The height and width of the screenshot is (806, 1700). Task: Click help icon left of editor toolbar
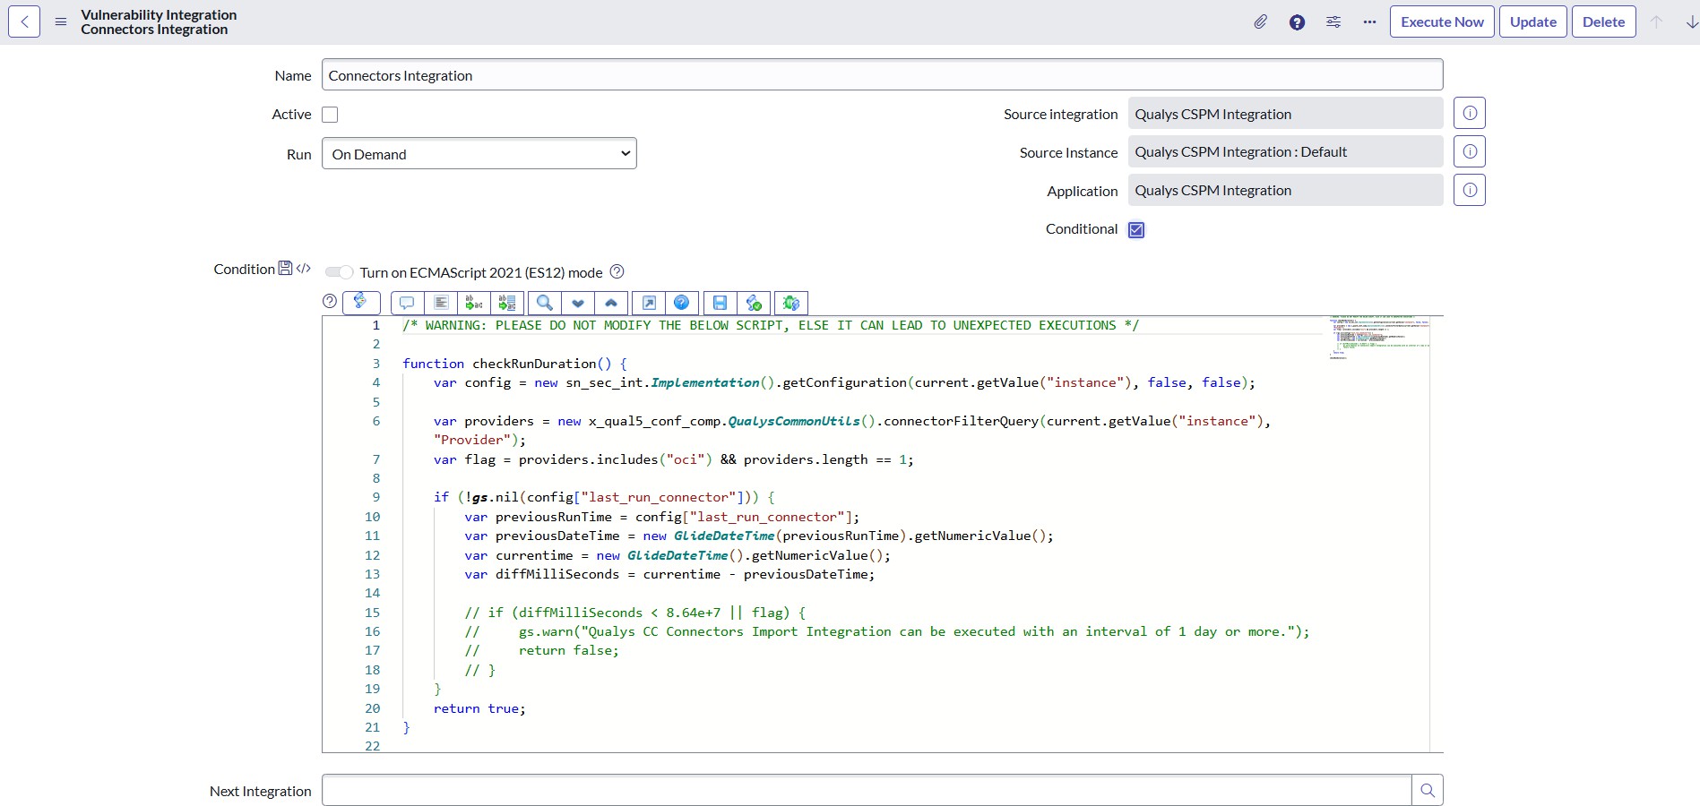[x=329, y=301]
